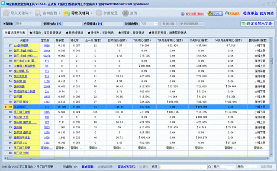The width and height of the screenshot is (277, 171).
Task: Click the 退出 exit icon
Action: [x=125, y=13]
